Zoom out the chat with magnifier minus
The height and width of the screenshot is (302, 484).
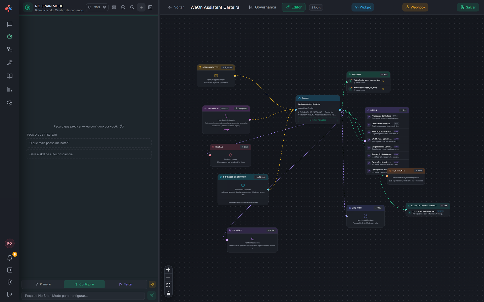tap(90, 7)
